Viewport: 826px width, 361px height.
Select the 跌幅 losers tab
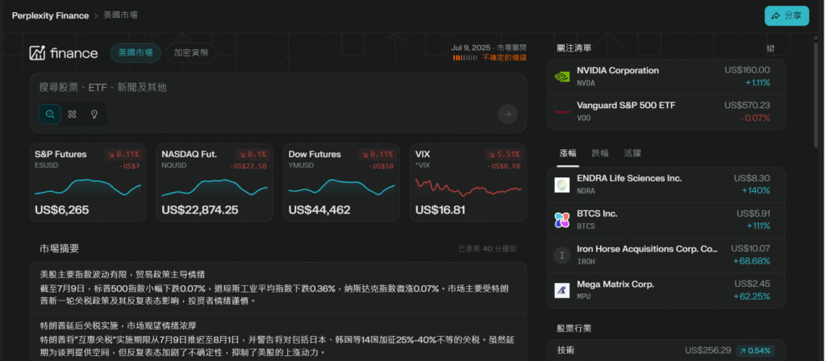click(x=600, y=154)
